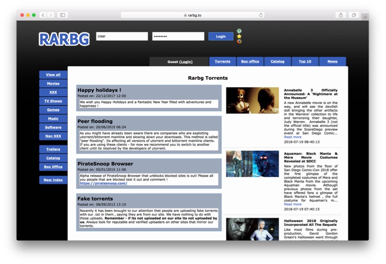
Task: Switch to the Torrents tab
Action: tap(222, 62)
